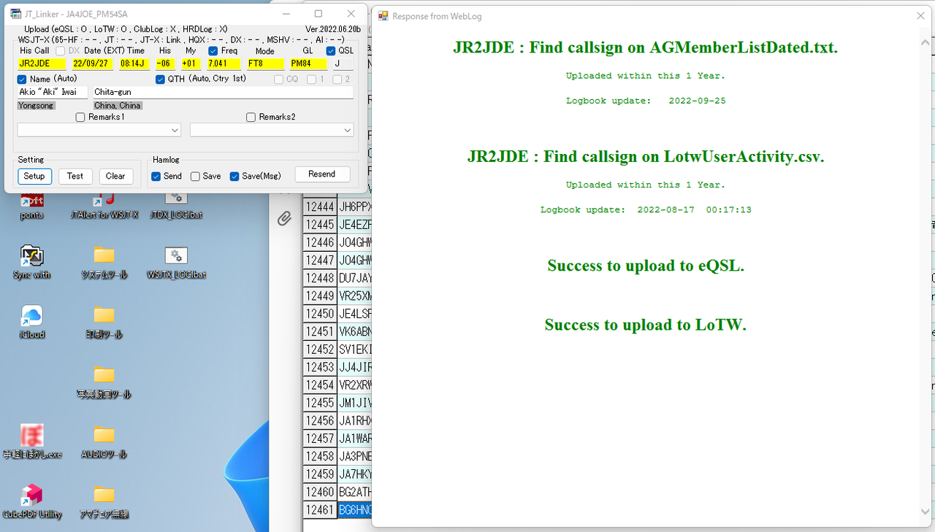935x532 pixels.
Task: Uncheck the Hamlog Send checkbox
Action: pos(156,176)
